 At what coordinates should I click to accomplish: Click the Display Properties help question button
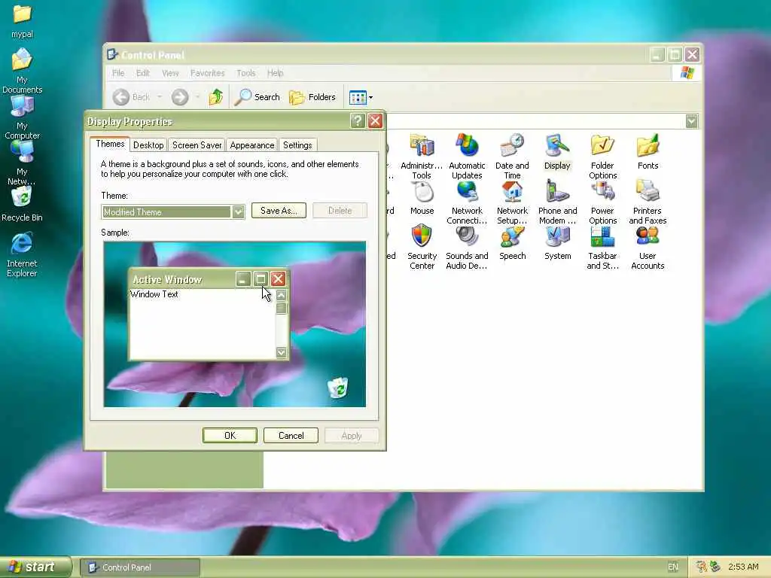[358, 121]
